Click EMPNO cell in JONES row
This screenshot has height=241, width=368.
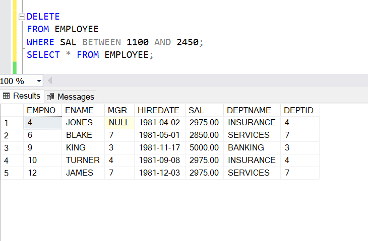click(43, 123)
